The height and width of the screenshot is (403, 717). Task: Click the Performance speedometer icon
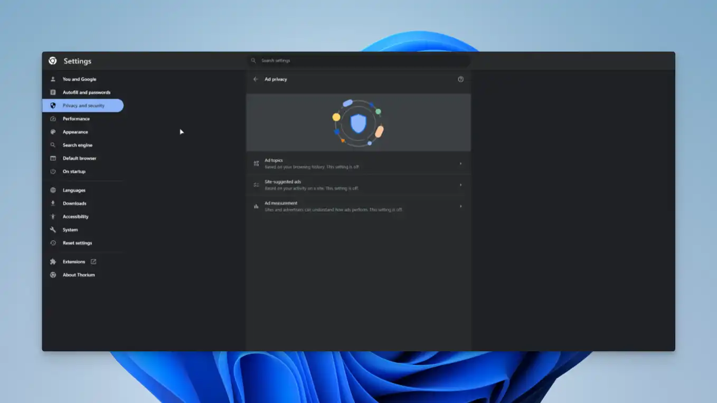coord(52,118)
